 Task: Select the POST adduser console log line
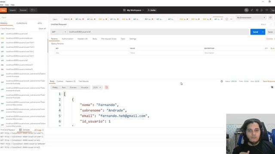[x=23, y=144]
